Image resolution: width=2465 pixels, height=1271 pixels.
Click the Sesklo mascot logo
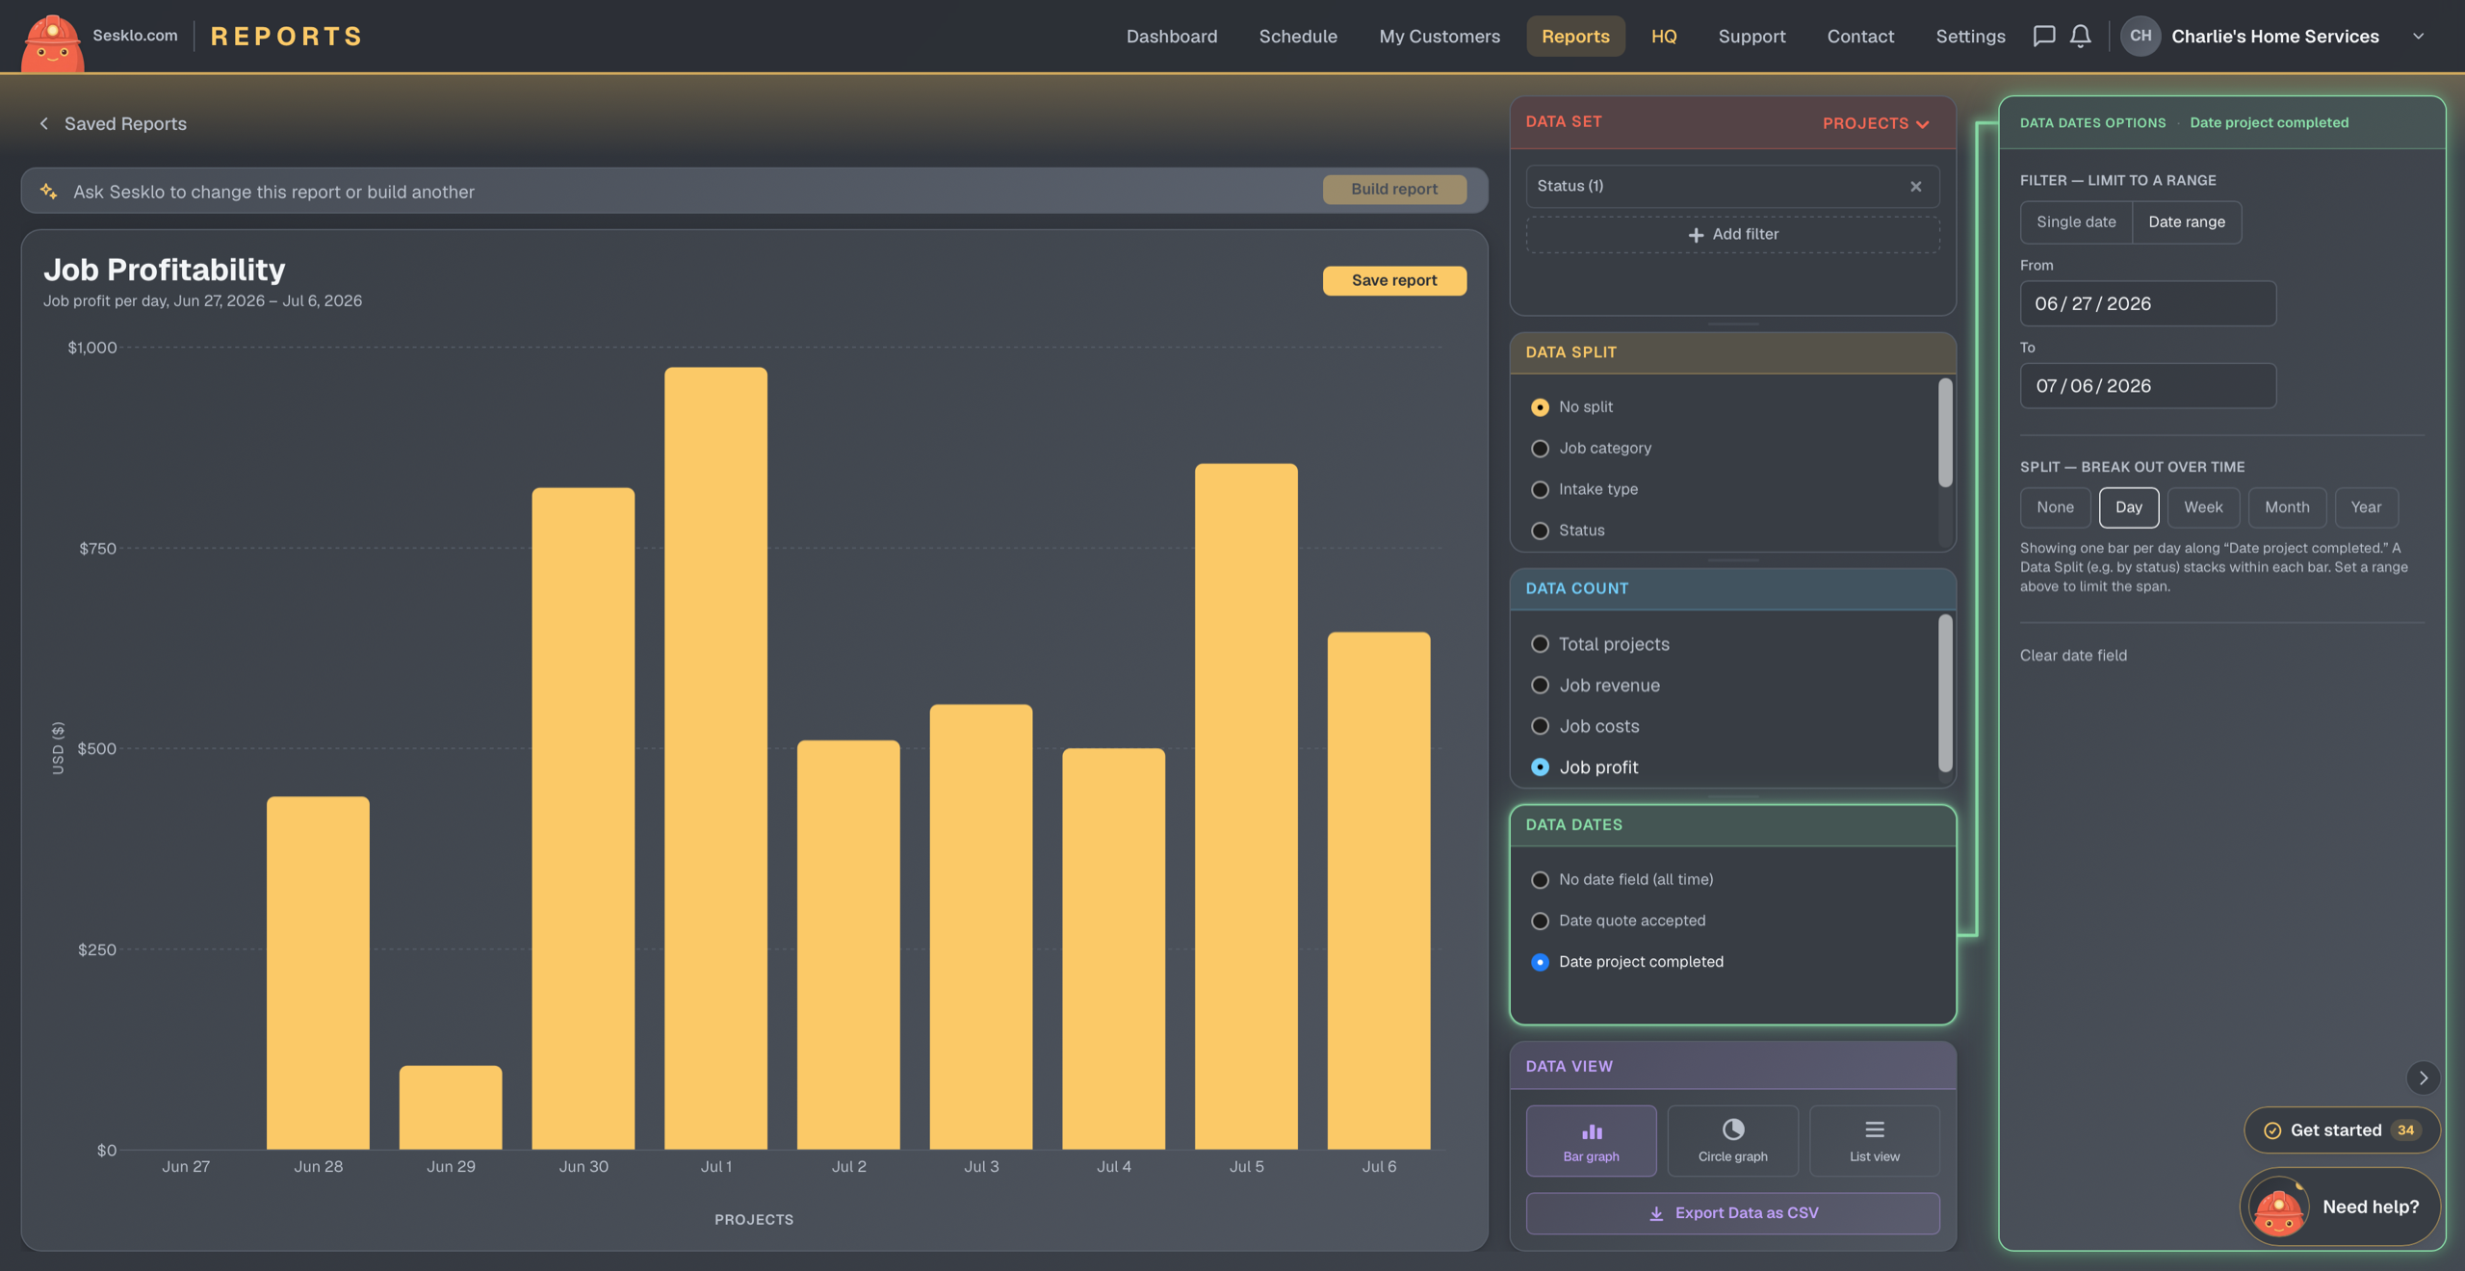click(52, 42)
